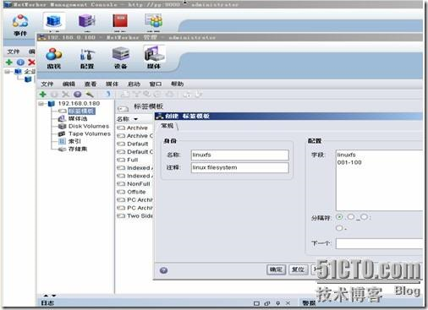Select the Default label template row
428x310 pixels.
[134, 144]
